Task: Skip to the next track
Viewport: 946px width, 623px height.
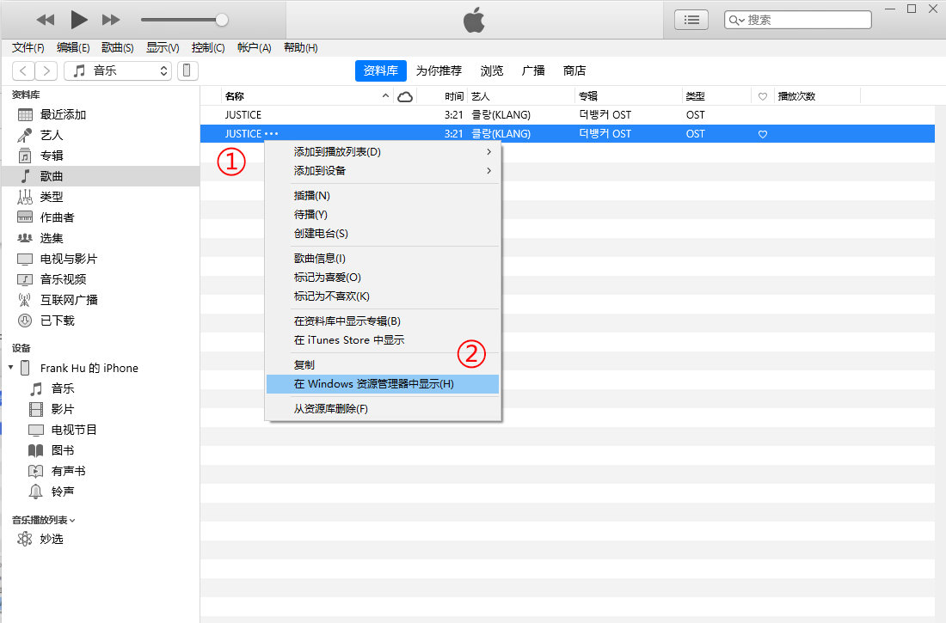Action: pos(111,19)
